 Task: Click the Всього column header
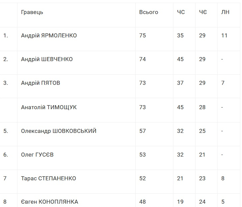point(149,12)
